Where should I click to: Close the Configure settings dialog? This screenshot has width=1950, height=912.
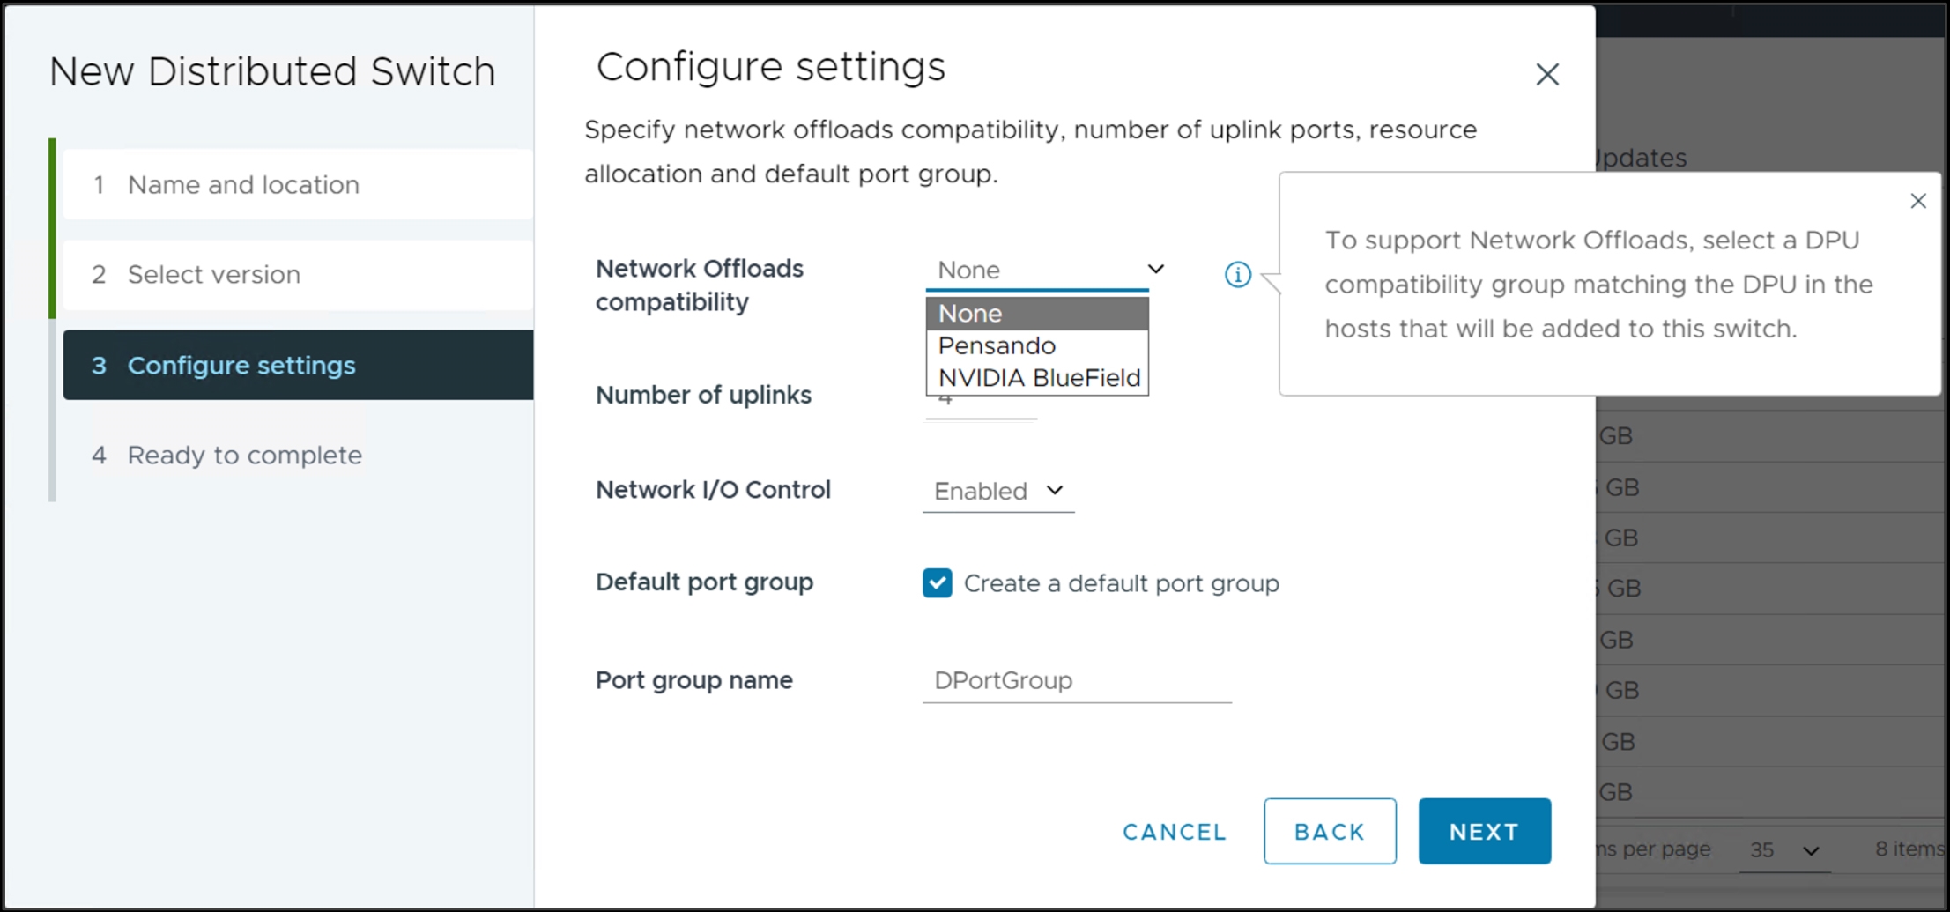point(1547,74)
